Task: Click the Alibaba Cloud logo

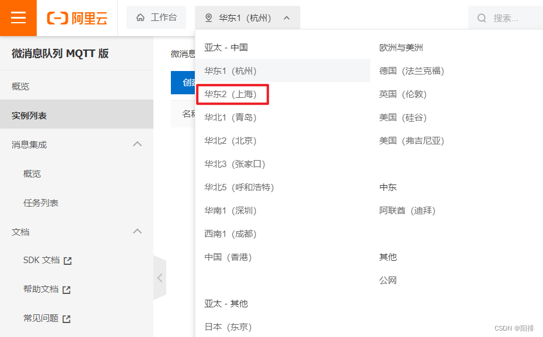Action: (76, 17)
